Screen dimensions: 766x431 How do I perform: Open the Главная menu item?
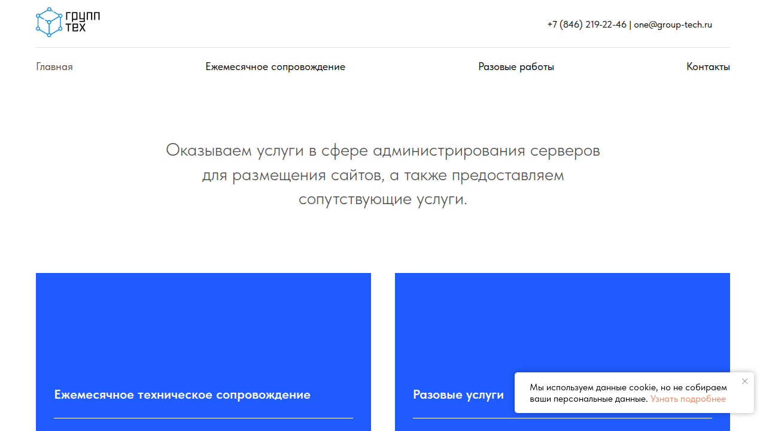point(54,66)
